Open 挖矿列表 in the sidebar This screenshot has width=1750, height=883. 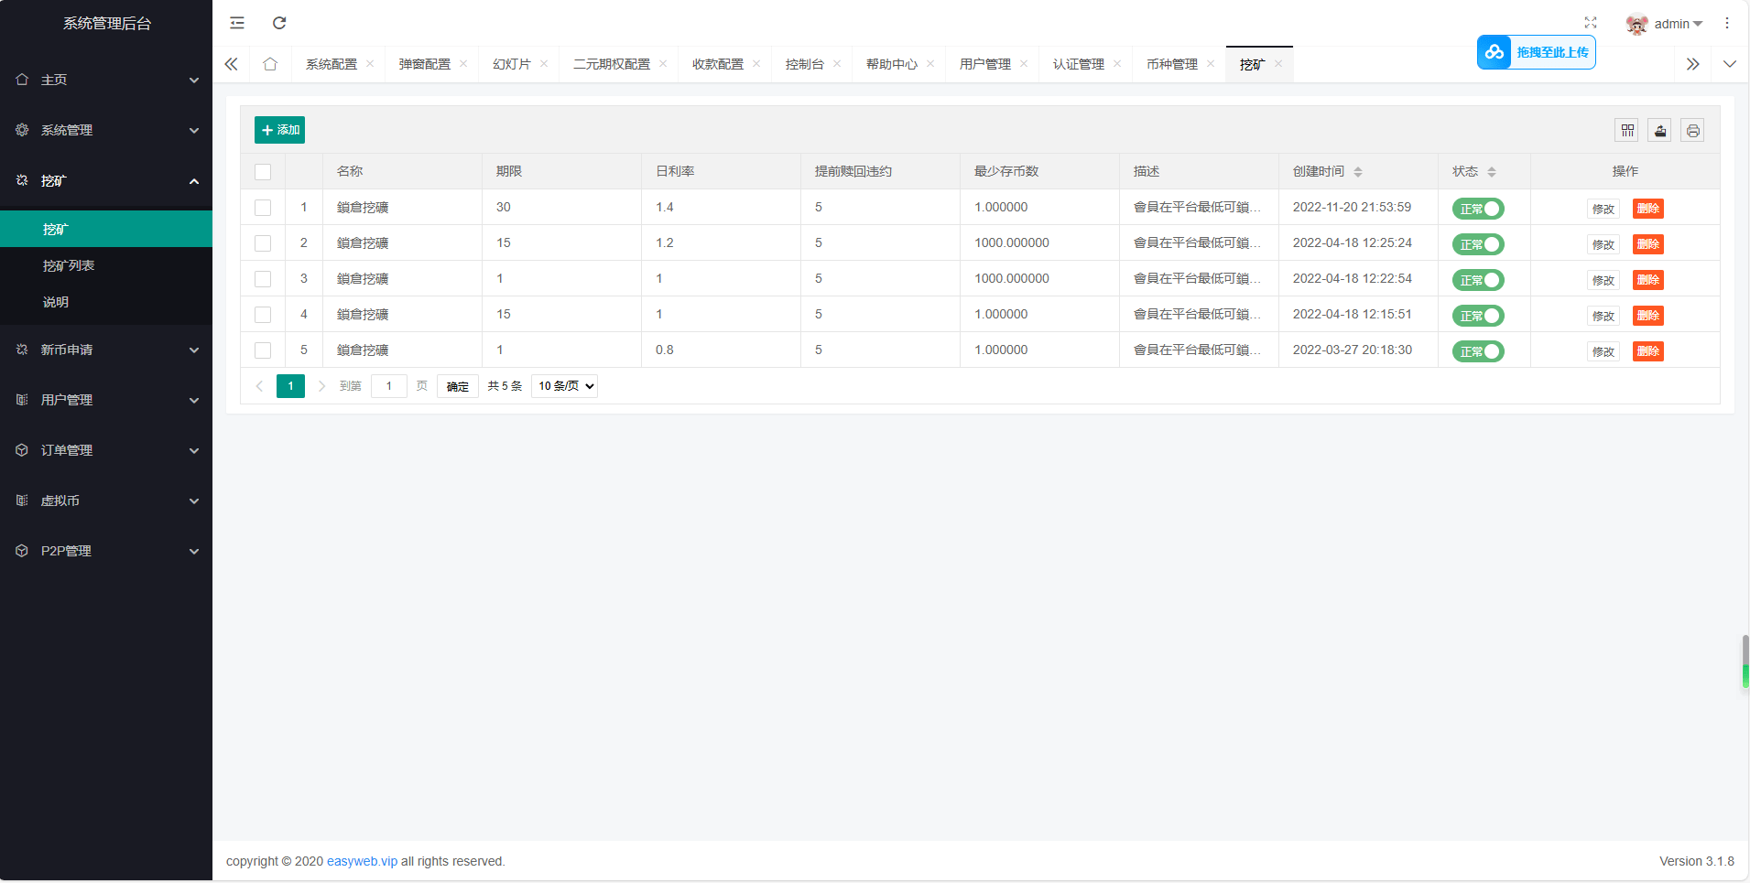(106, 265)
